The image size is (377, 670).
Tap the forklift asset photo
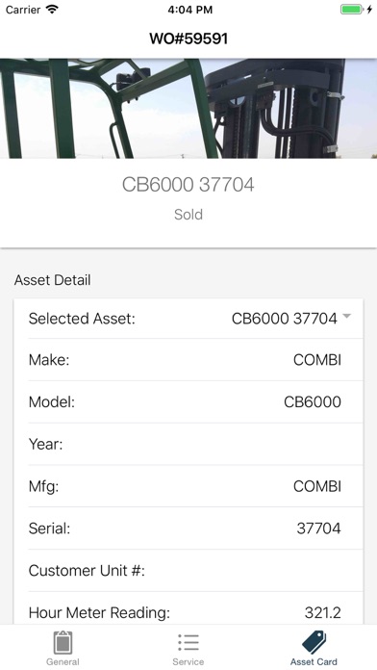pyautogui.click(x=188, y=109)
